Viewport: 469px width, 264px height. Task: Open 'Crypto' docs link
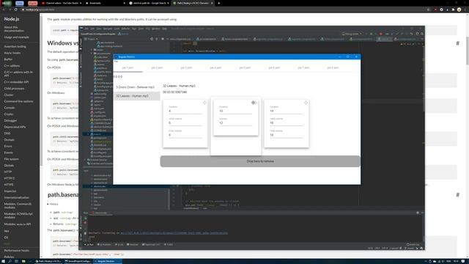pyautogui.click(x=9, y=114)
